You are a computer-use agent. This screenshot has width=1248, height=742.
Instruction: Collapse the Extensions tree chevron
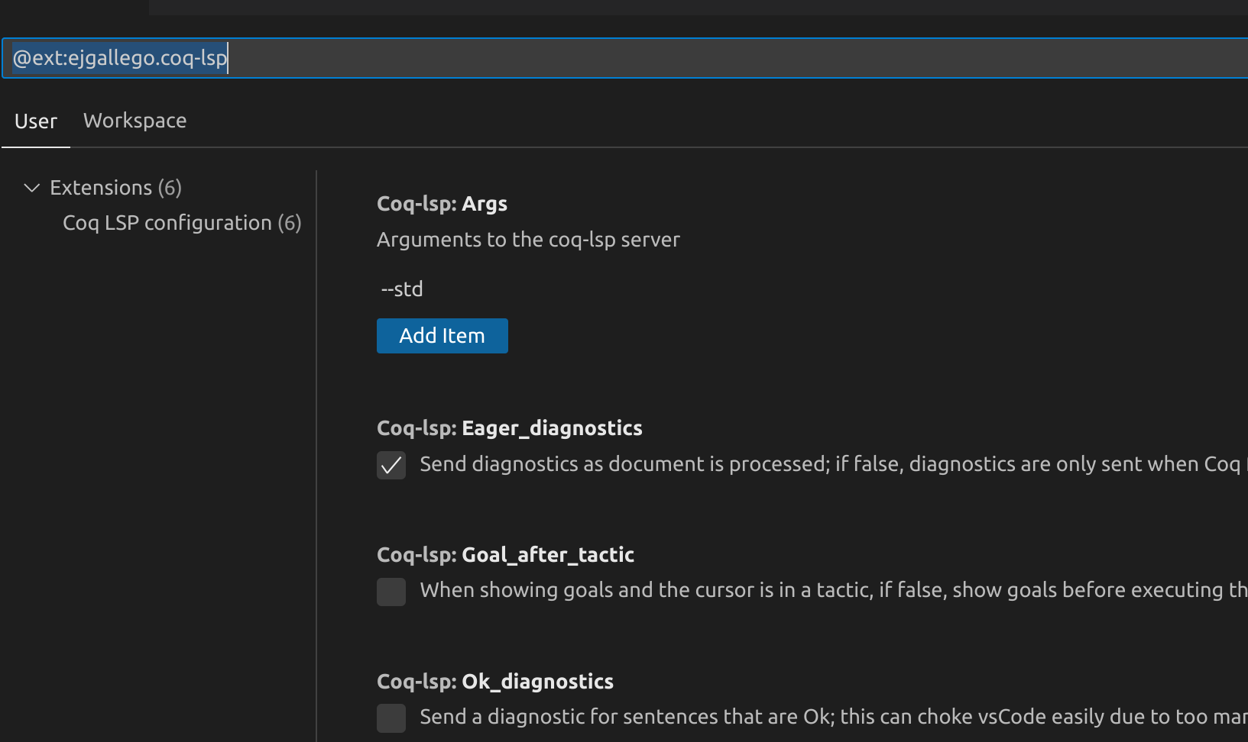pyautogui.click(x=31, y=188)
